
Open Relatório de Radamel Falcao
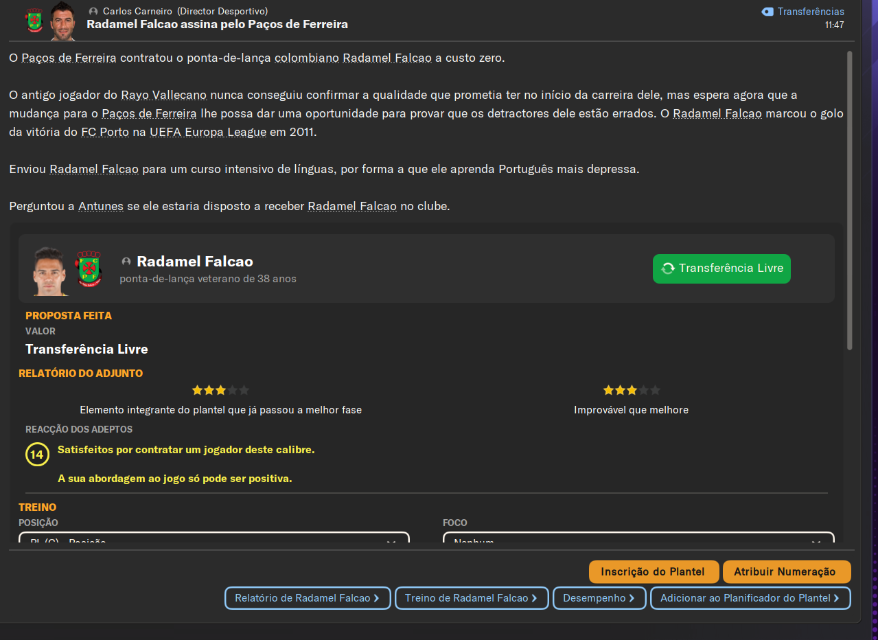(308, 598)
